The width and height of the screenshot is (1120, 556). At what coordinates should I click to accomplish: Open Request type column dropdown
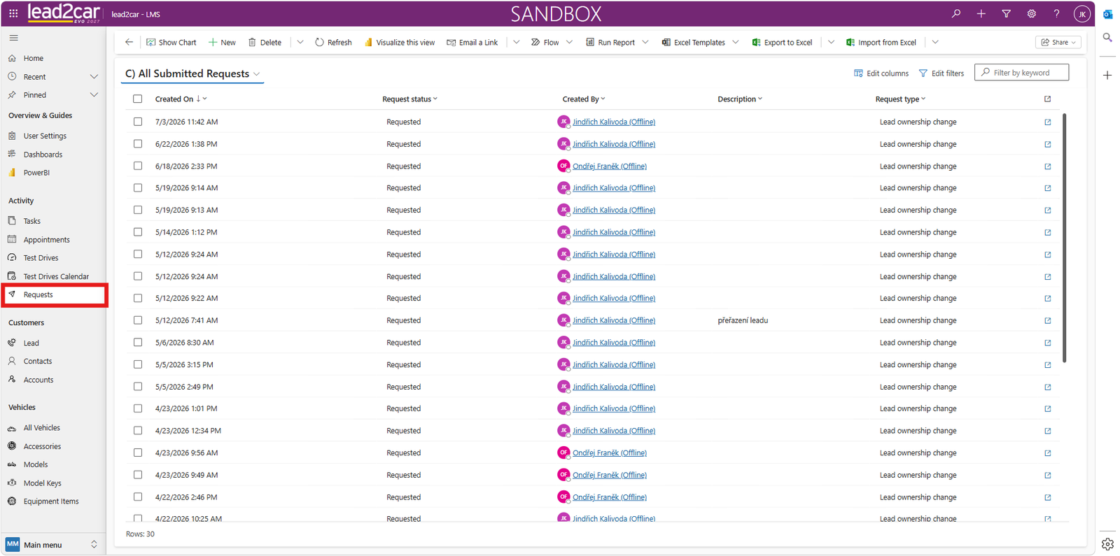click(923, 99)
